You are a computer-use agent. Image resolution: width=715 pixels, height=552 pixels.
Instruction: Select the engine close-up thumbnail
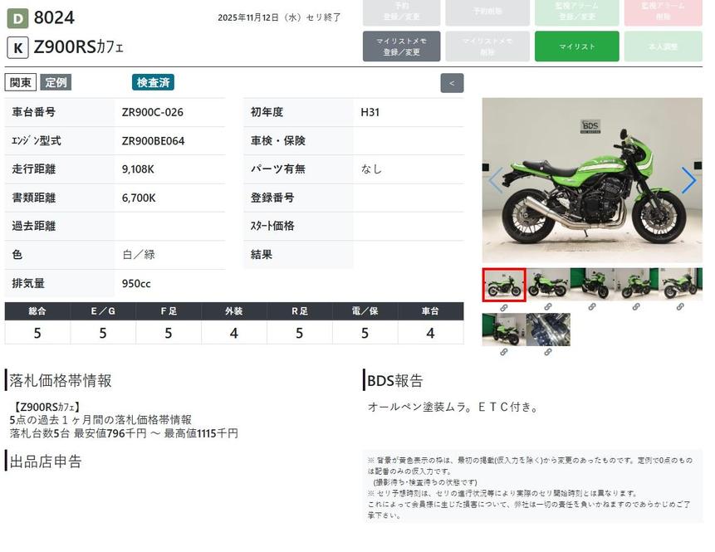point(548,330)
